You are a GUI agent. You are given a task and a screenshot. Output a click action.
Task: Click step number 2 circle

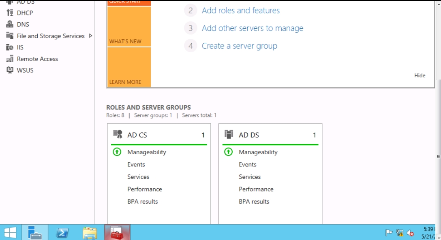[x=191, y=11]
